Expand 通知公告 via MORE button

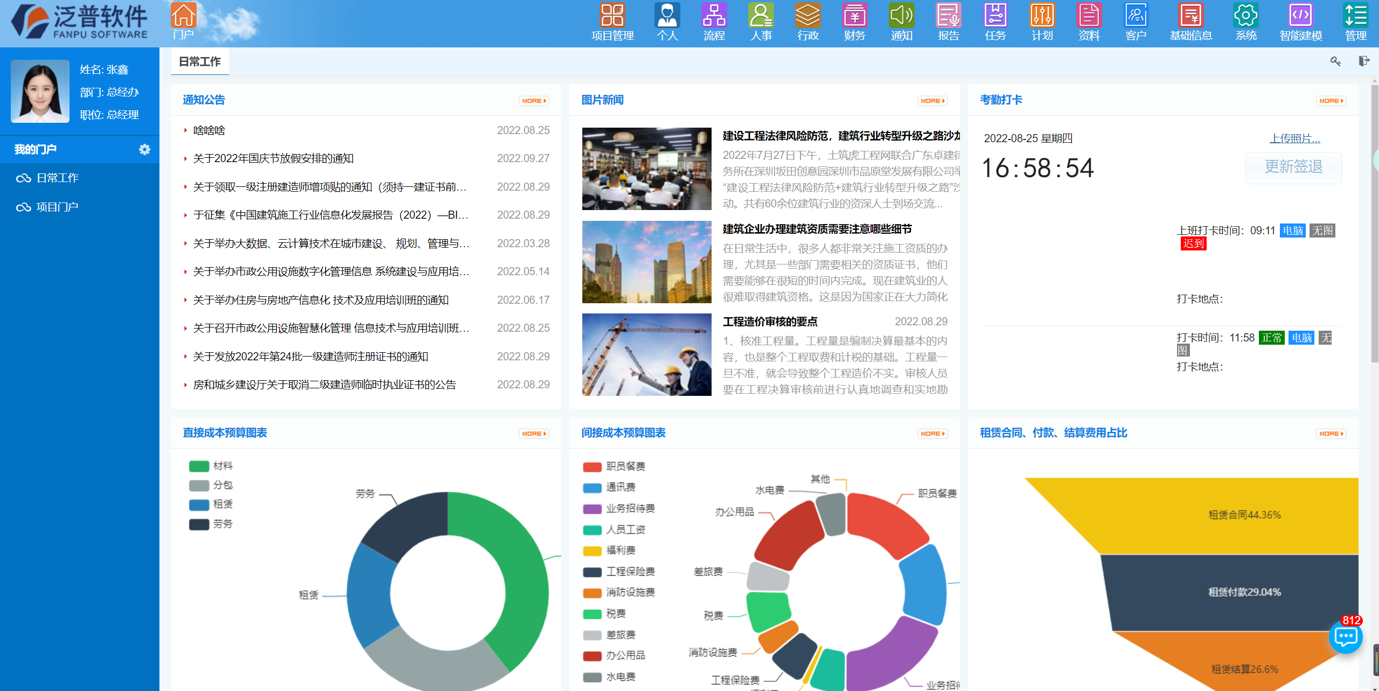click(533, 101)
